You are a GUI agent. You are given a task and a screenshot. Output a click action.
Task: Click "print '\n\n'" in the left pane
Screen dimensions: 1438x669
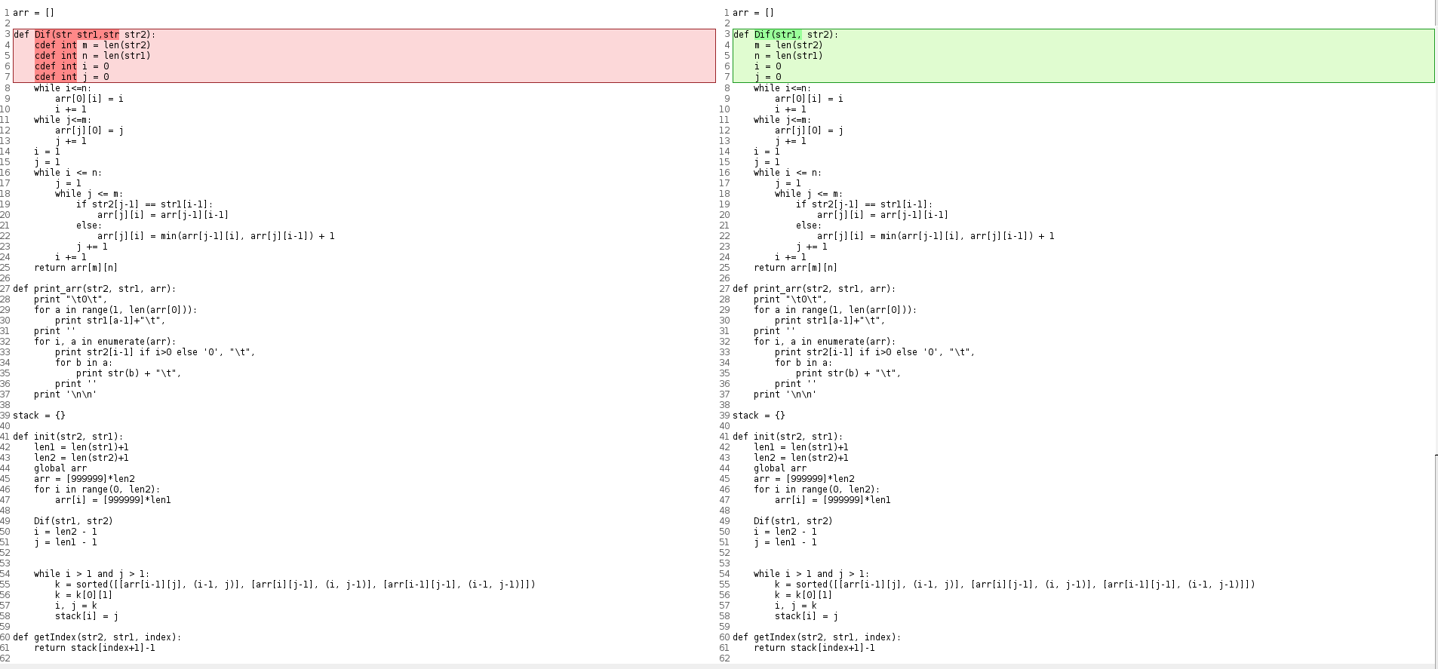click(66, 394)
